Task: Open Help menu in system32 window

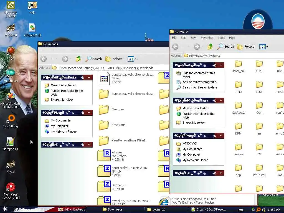Action: [x=232, y=38]
